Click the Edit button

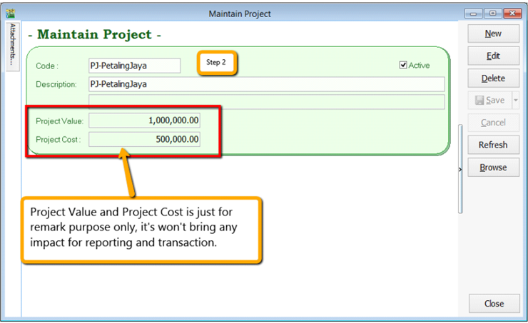pyautogui.click(x=493, y=56)
